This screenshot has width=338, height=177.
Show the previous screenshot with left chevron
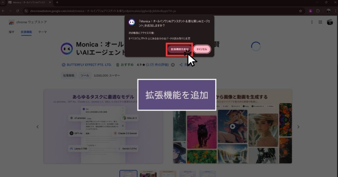[37, 127]
